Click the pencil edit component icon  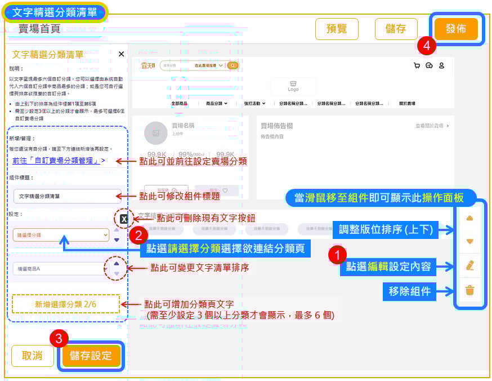(470, 265)
